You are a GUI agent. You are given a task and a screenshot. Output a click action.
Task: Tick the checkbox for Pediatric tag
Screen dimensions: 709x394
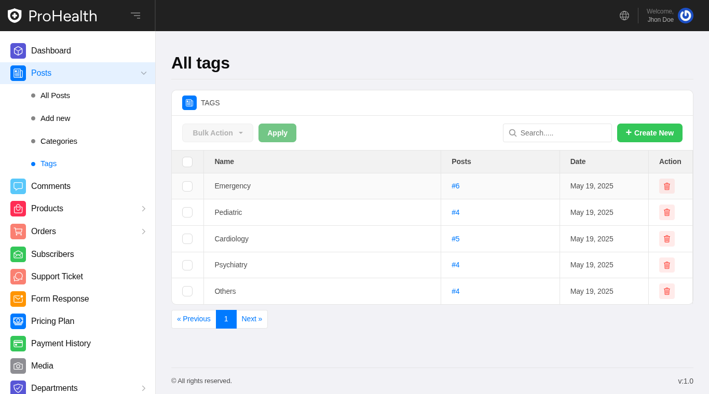pyautogui.click(x=187, y=212)
